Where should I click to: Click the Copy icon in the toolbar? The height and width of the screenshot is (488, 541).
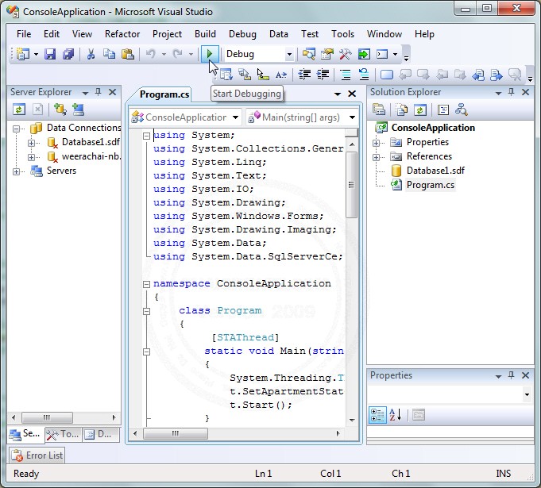click(110, 54)
